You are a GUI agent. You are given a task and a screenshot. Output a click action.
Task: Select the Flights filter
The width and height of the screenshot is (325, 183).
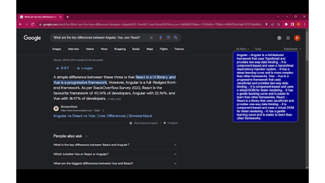click(163, 49)
